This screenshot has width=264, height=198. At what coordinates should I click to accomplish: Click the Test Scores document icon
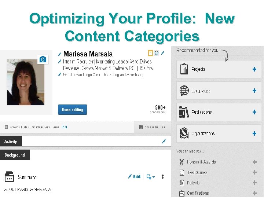(181, 172)
